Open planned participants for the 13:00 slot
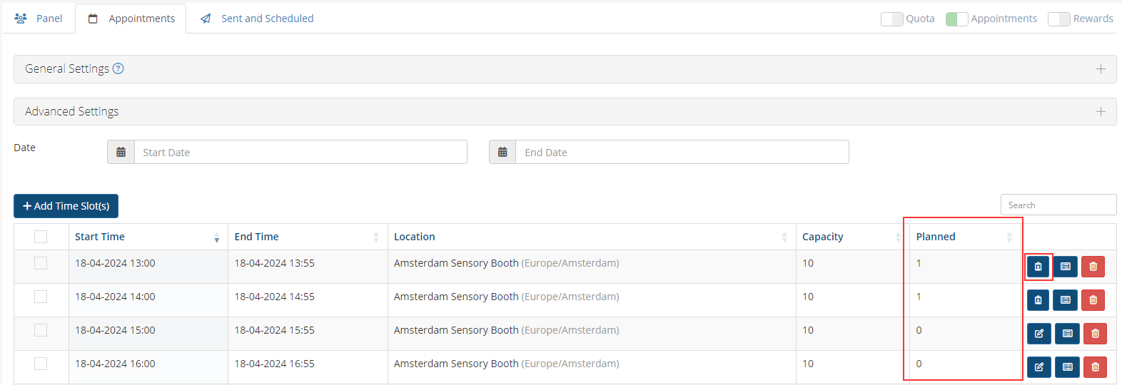1122x385 pixels. click(1038, 267)
